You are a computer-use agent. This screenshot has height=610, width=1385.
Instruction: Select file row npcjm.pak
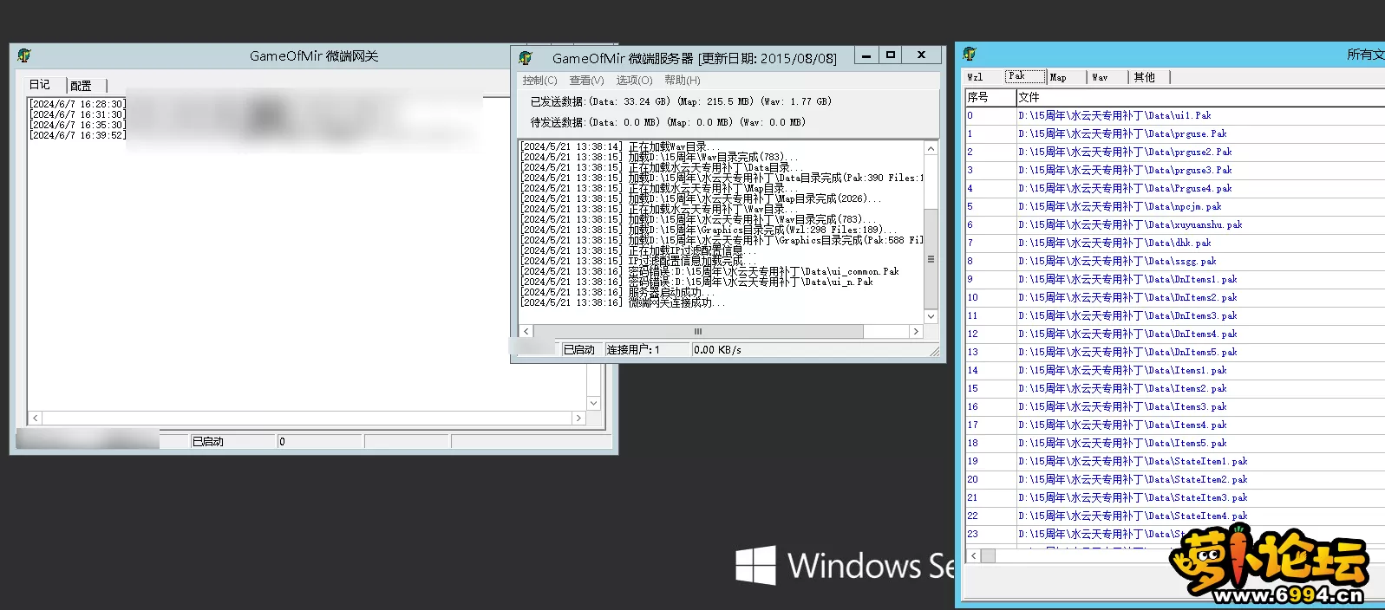click(1175, 206)
